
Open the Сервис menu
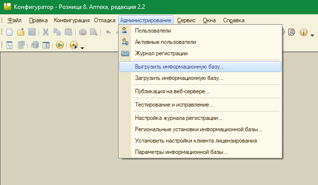coord(186,20)
